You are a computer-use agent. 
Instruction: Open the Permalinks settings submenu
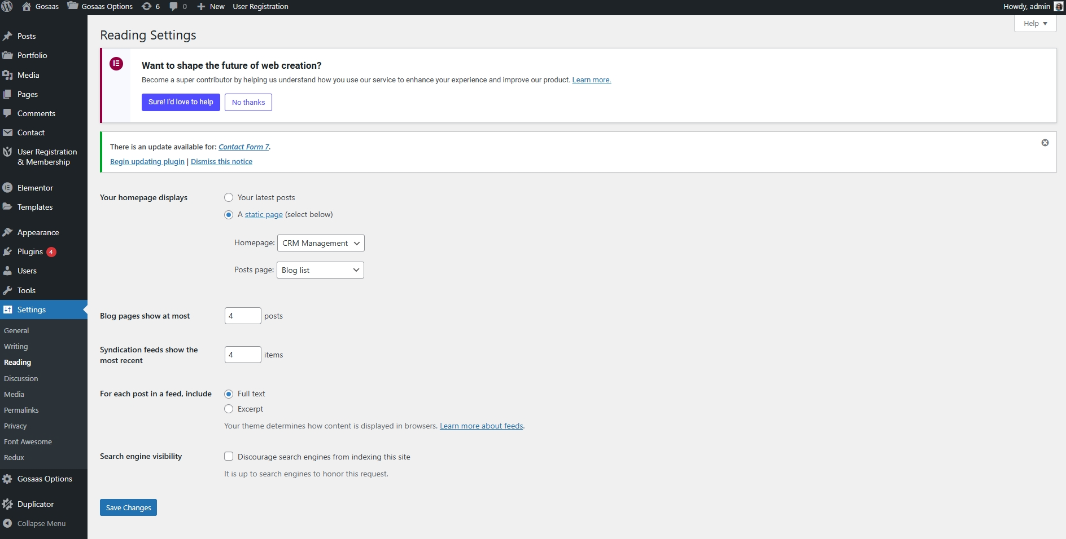(x=21, y=410)
